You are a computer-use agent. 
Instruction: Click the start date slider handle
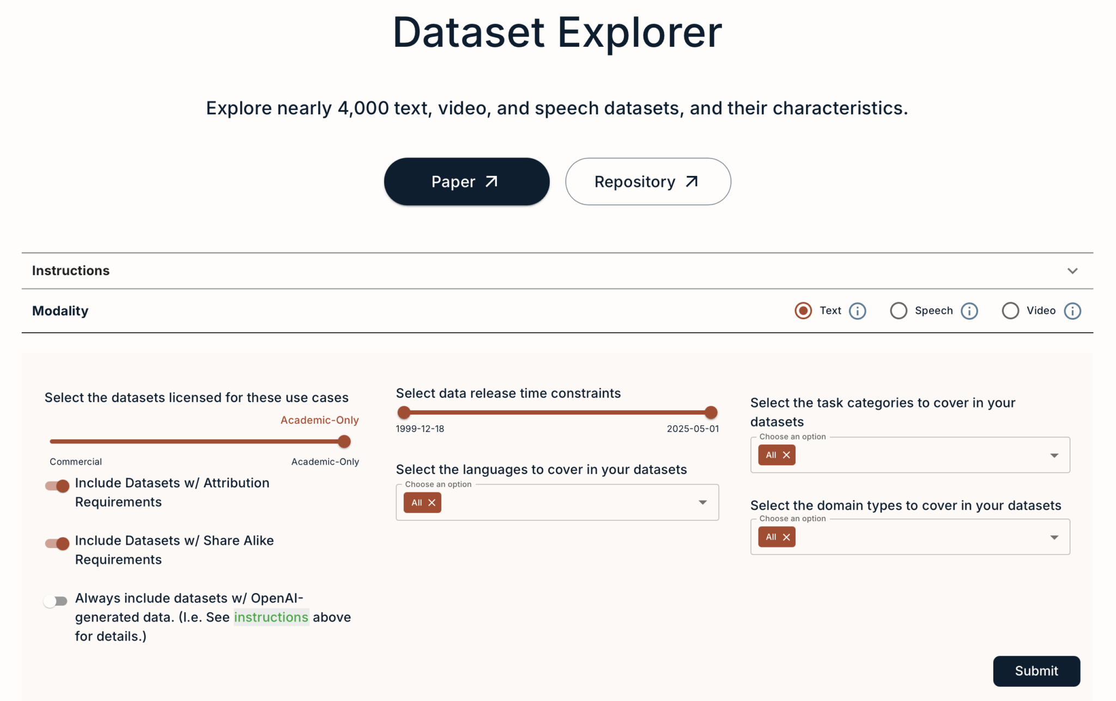click(404, 412)
